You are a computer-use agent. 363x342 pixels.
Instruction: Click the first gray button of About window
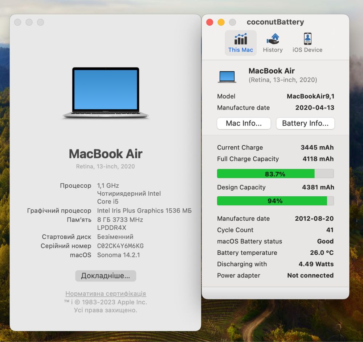pyautogui.click(x=17, y=22)
